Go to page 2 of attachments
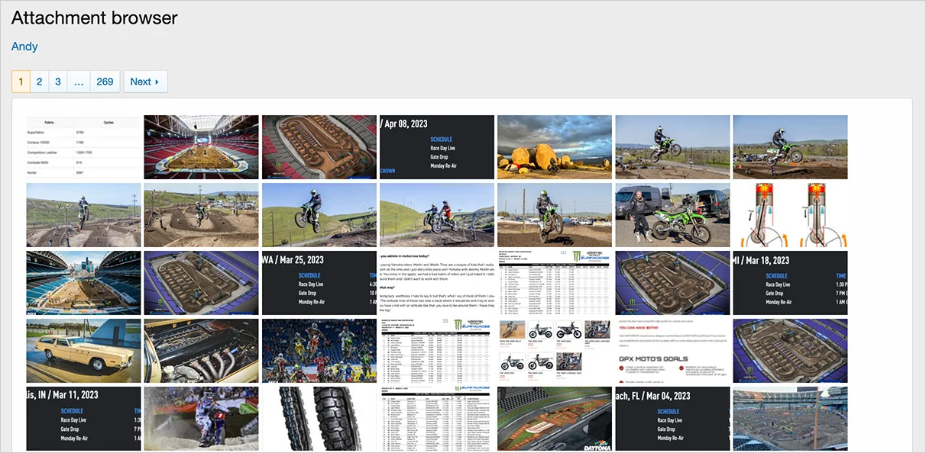The image size is (926, 453). tap(39, 82)
